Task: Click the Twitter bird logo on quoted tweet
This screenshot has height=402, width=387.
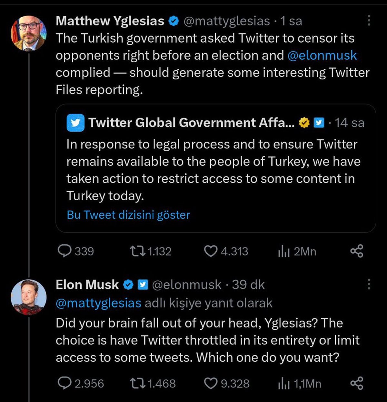Action: coord(75,123)
